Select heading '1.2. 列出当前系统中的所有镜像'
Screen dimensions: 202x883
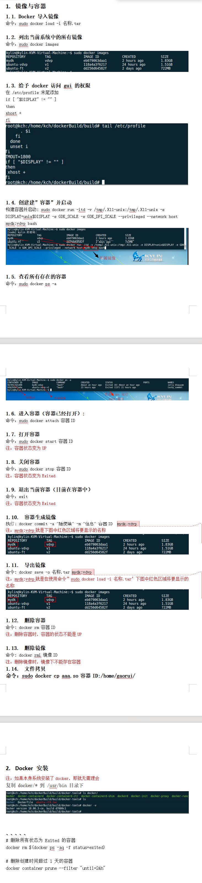[44, 37]
